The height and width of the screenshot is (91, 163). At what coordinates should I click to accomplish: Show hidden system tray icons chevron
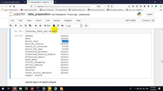click(x=135, y=89)
